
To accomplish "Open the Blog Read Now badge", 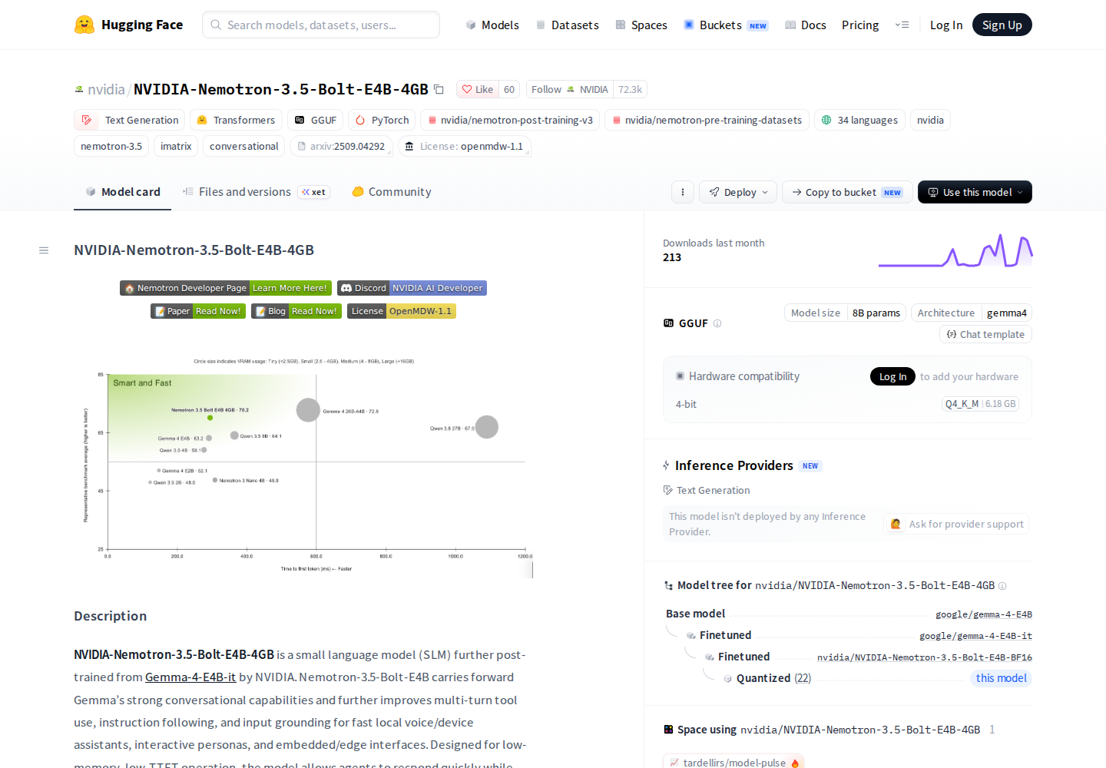I will point(296,311).
